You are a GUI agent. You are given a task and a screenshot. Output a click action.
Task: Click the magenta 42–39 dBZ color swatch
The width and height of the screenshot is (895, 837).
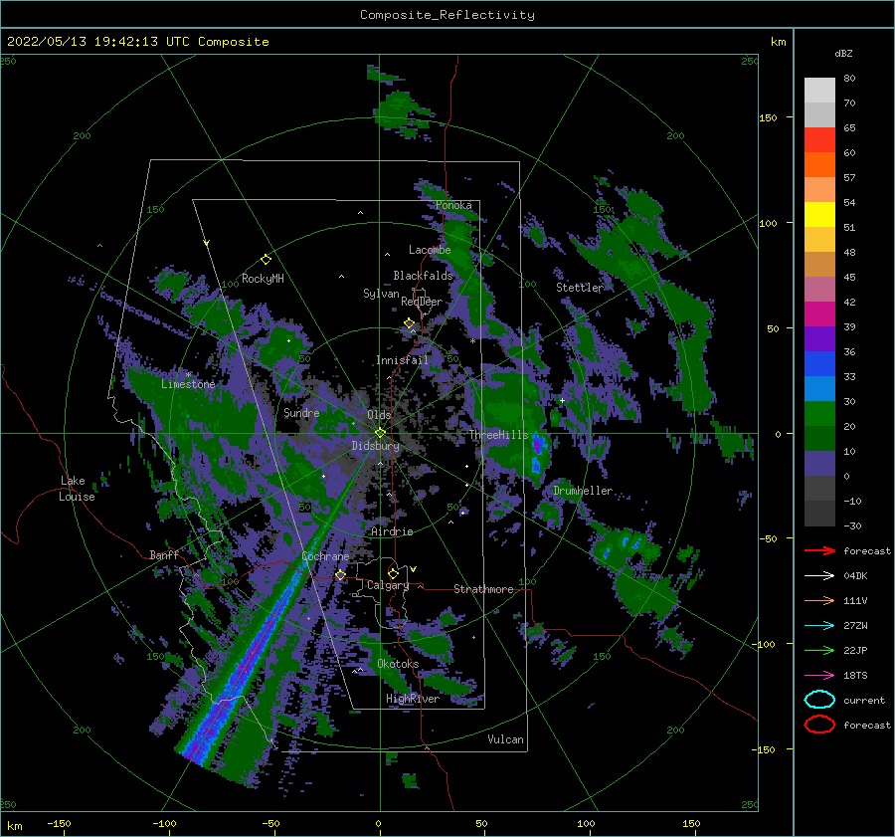point(819,314)
